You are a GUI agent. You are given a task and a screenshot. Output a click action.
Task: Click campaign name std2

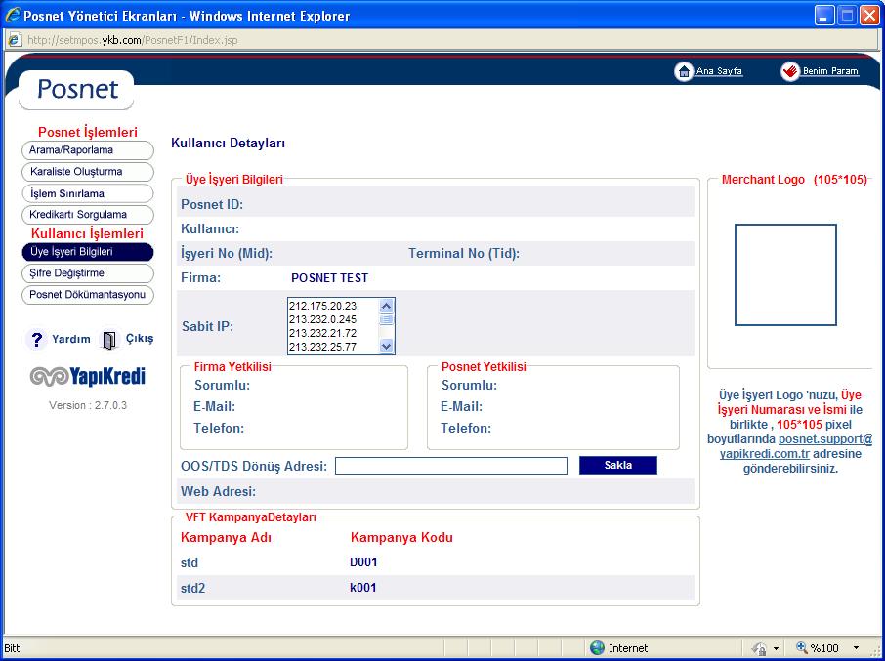[193, 589]
